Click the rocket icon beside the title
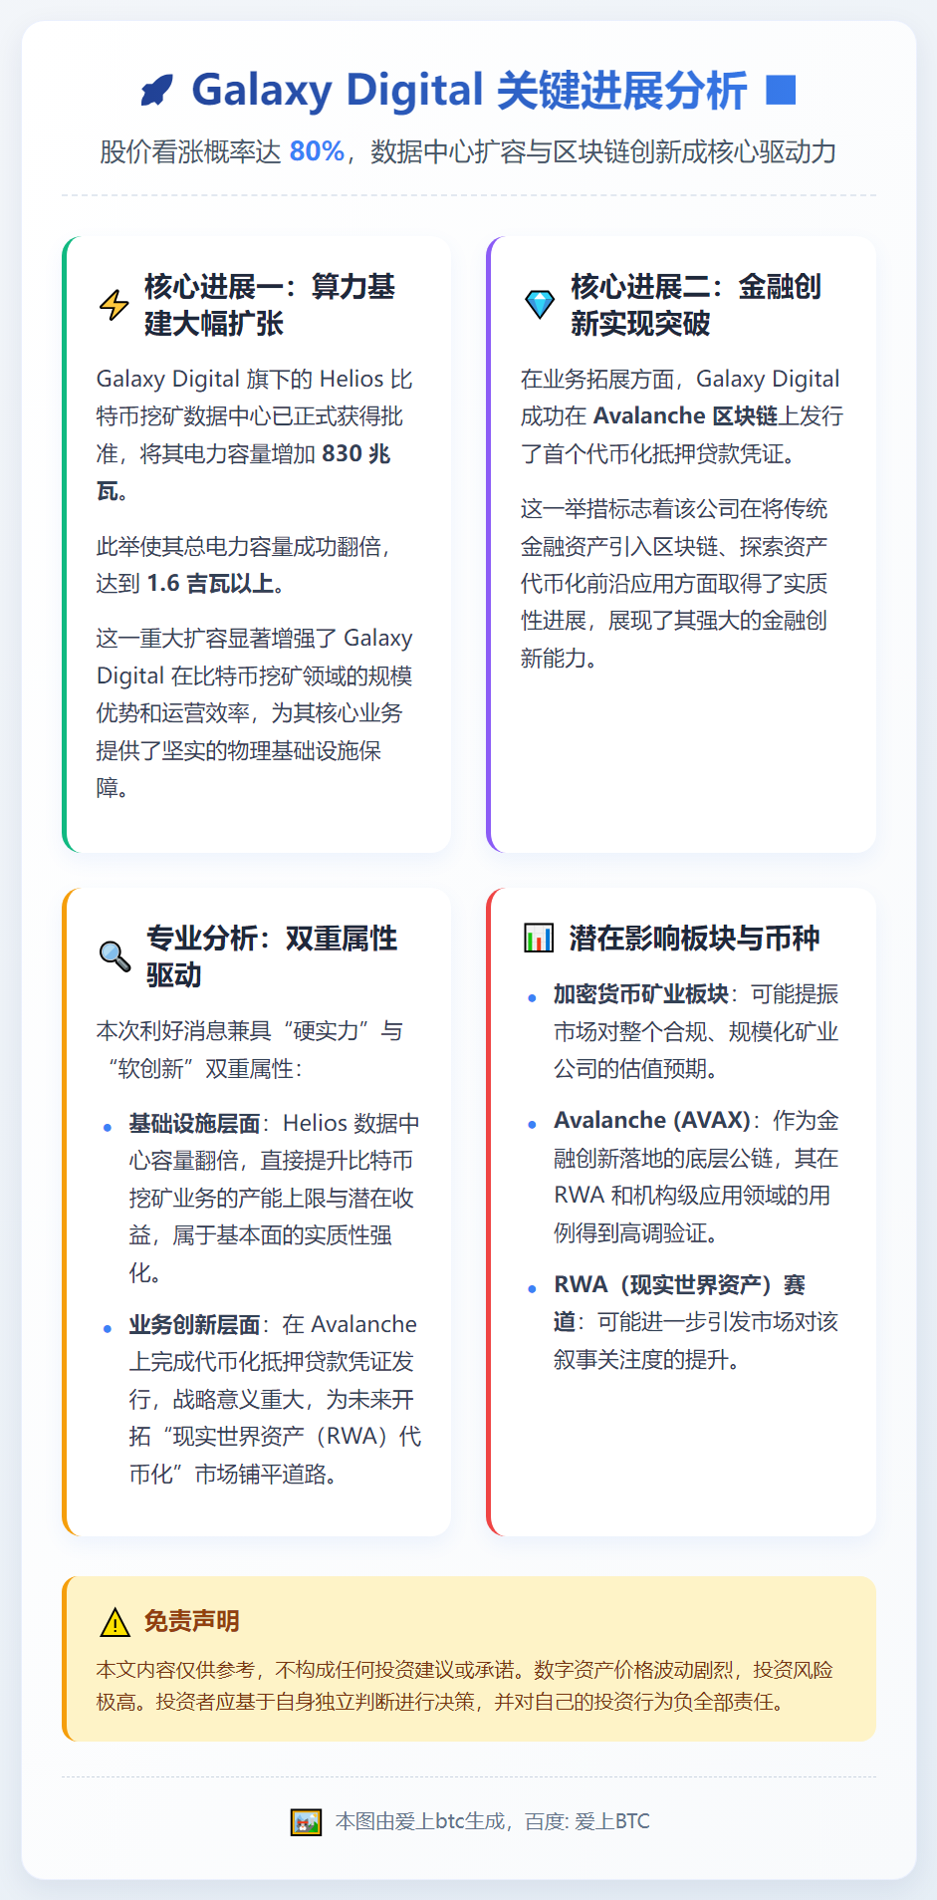Viewport: 937px width, 1900px height. pos(156,91)
